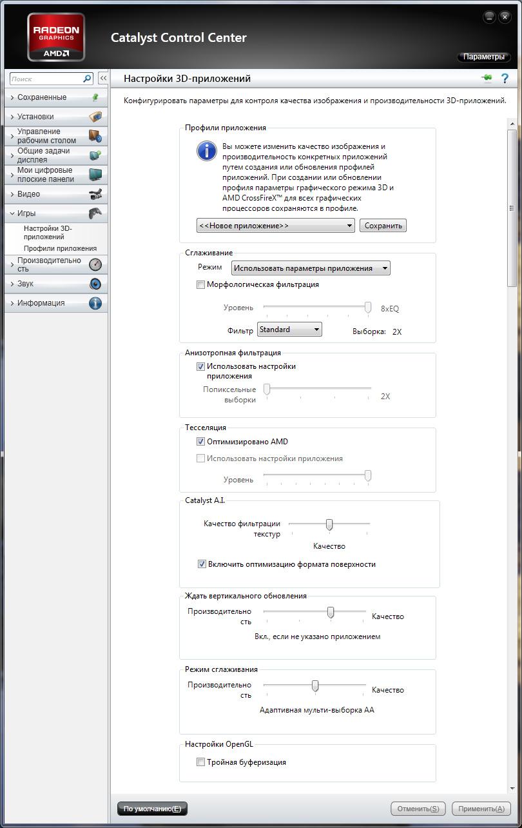Click the scrollbar down arrow
Viewport: 522px width, 828px height.
(x=512, y=789)
